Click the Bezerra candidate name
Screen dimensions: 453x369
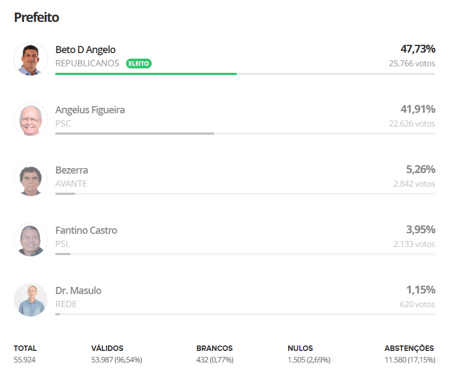click(72, 170)
